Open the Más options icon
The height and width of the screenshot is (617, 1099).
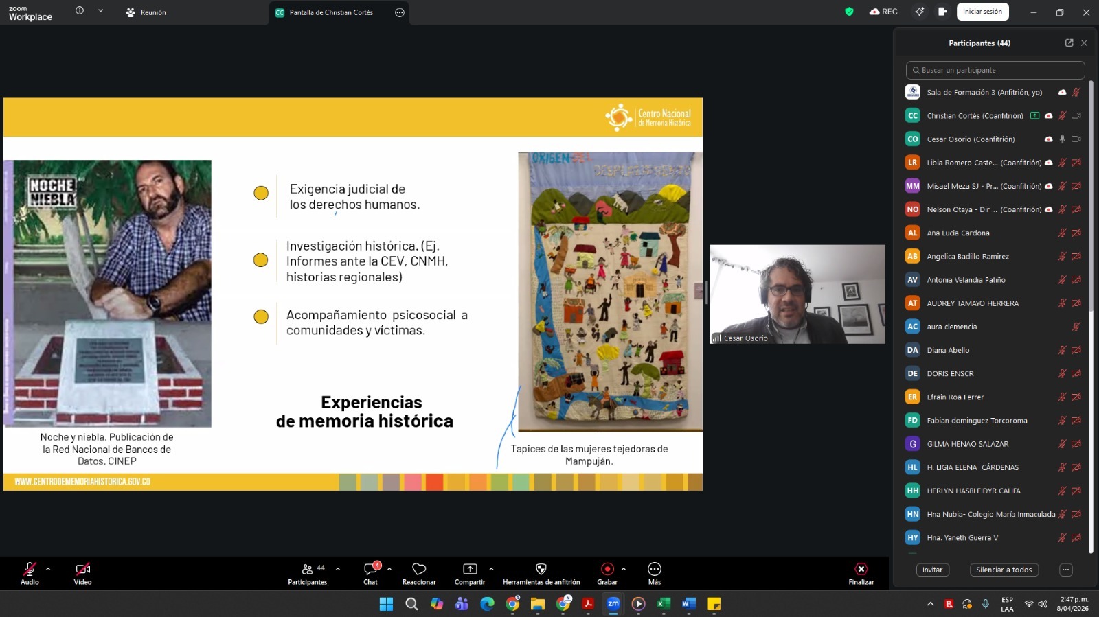[655, 570]
